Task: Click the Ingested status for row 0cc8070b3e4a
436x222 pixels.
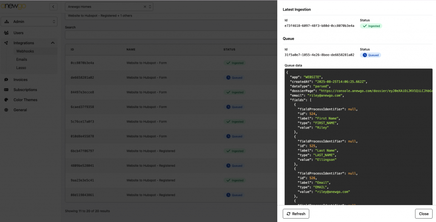Action: pyautogui.click(x=235, y=63)
